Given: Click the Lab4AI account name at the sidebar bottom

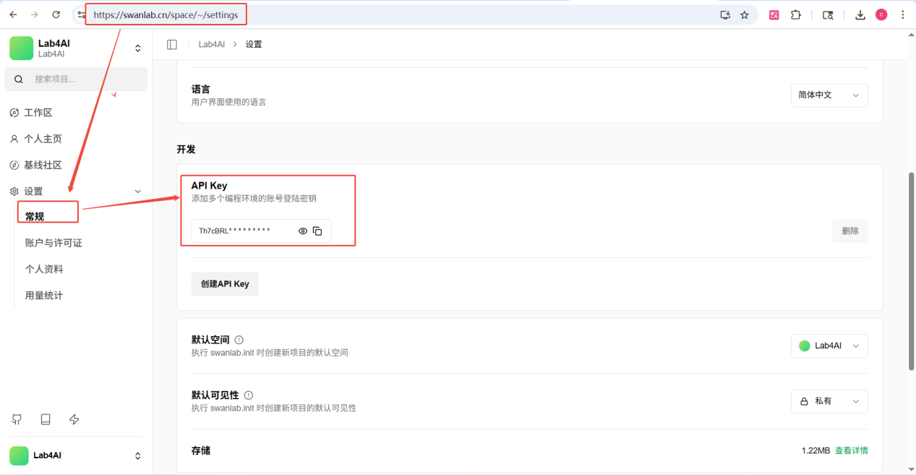Looking at the screenshot, I should [47, 455].
